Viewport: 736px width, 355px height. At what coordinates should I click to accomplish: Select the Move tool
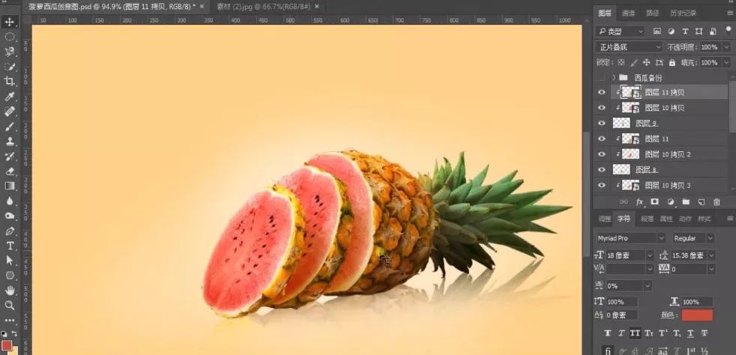(x=10, y=22)
